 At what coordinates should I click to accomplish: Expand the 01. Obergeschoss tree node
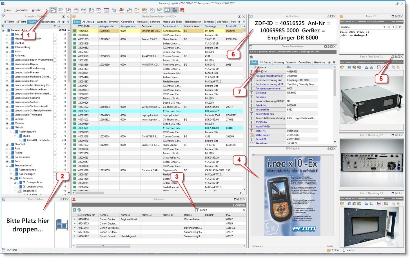[x=15, y=183]
